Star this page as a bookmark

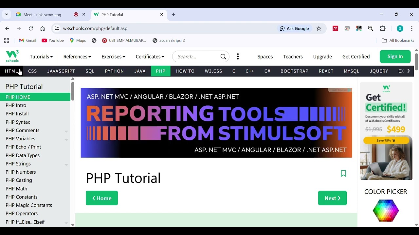click(x=319, y=28)
